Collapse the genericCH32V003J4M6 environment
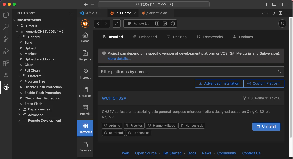Image resolution: width=293 pixels, height=159 pixels. 17,31
